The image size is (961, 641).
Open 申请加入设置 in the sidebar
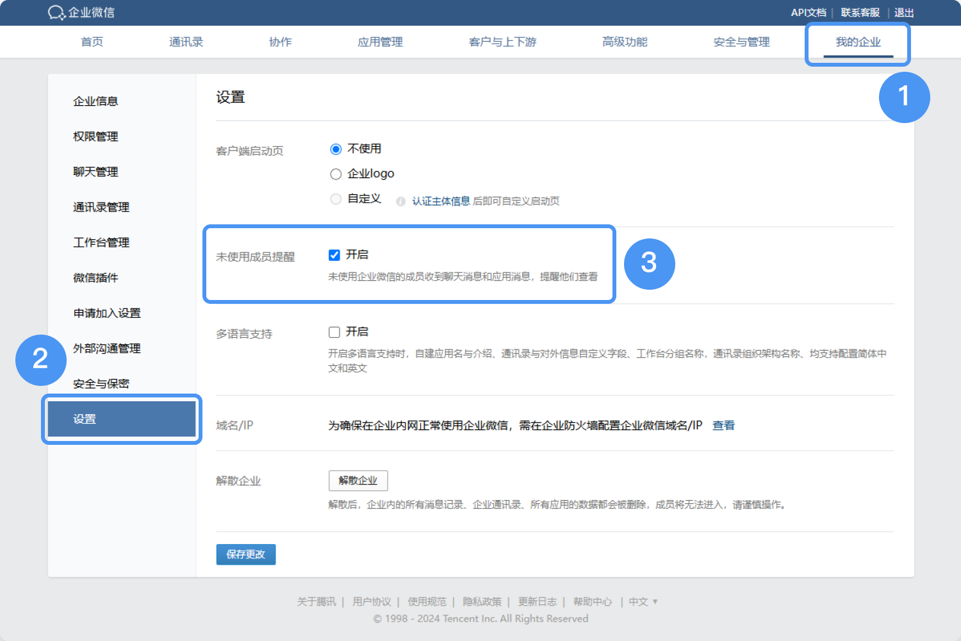click(x=107, y=313)
